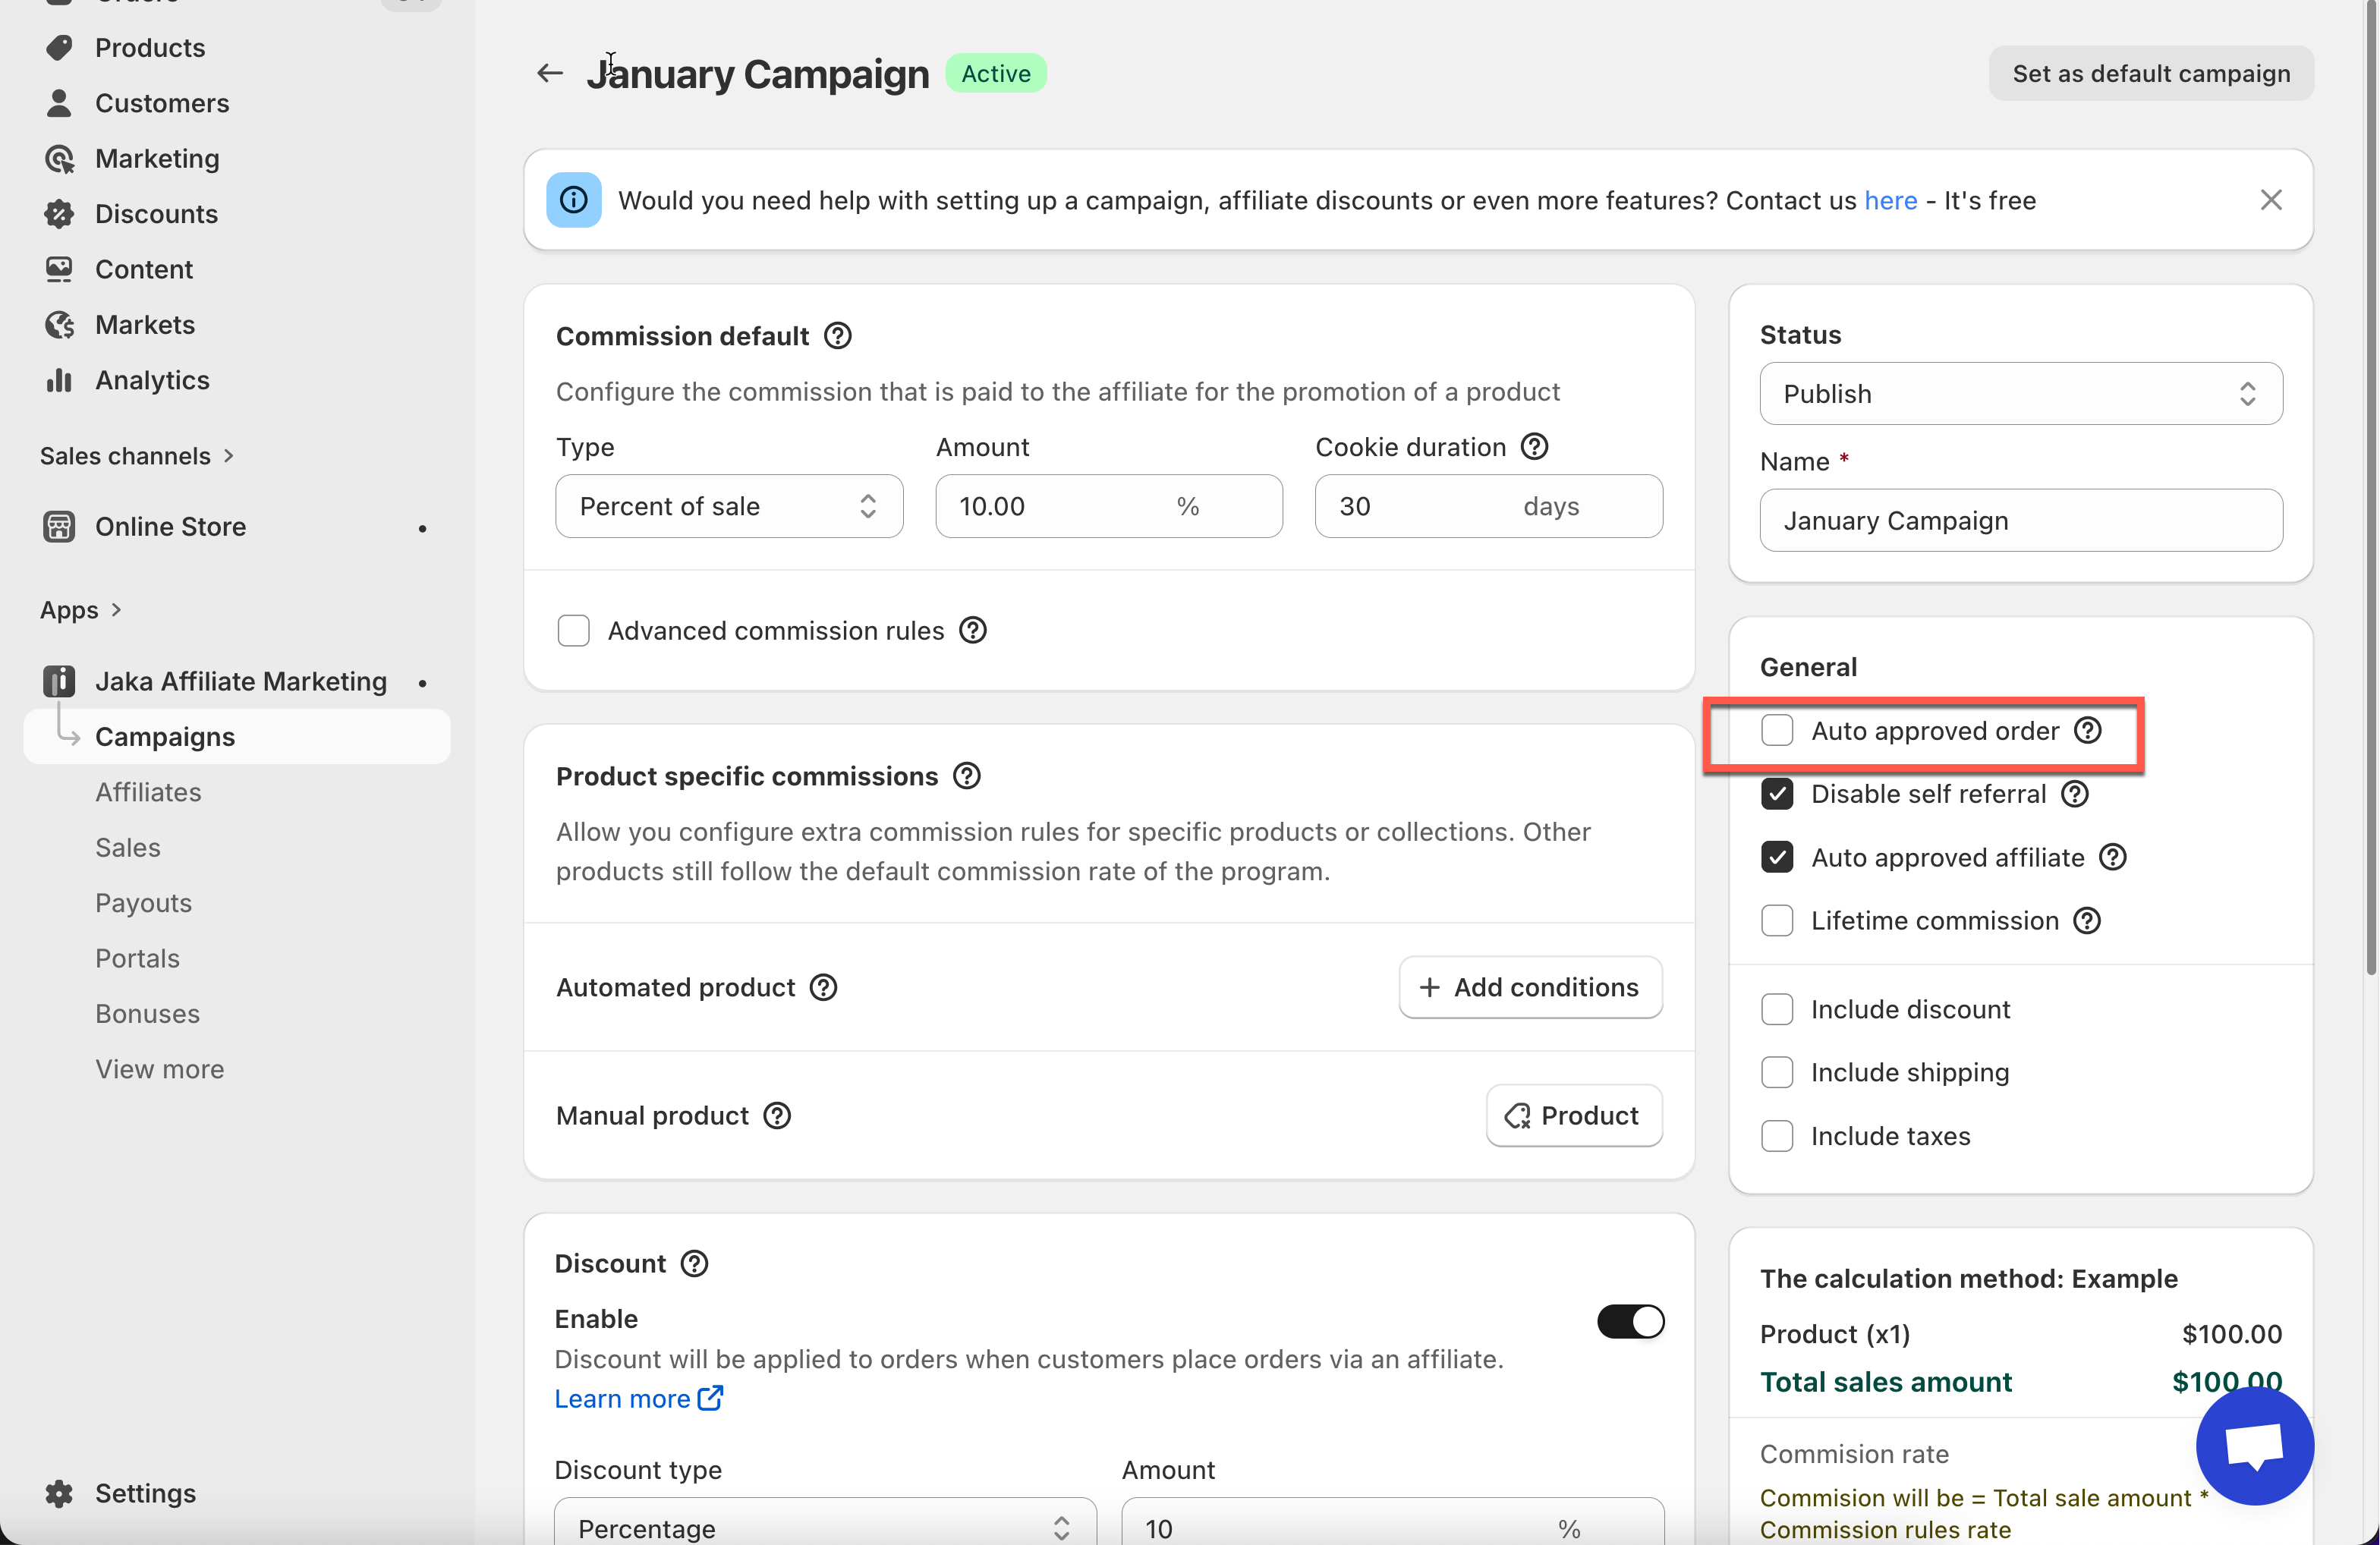Click the Add conditions button
This screenshot has width=2380, height=1545.
[x=1529, y=987]
